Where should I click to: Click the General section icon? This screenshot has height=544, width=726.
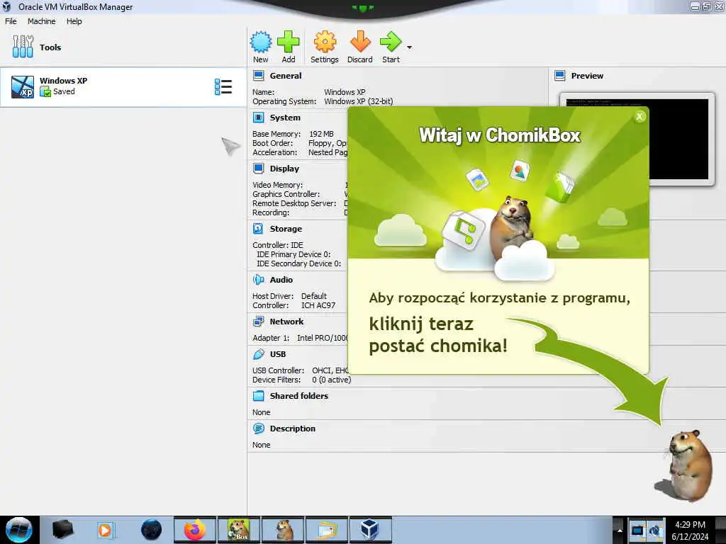point(258,75)
